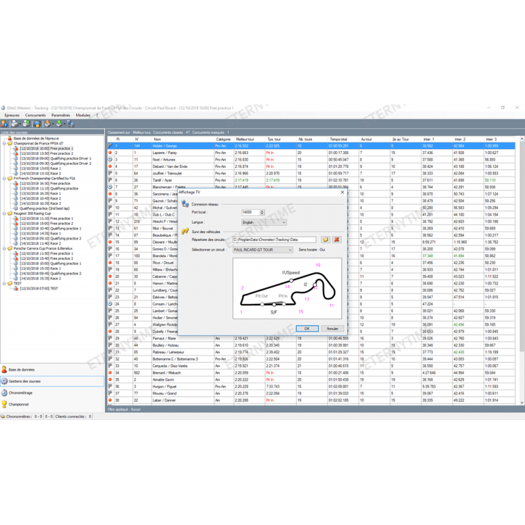Click the Connexion réseau network icon

click(x=185, y=204)
